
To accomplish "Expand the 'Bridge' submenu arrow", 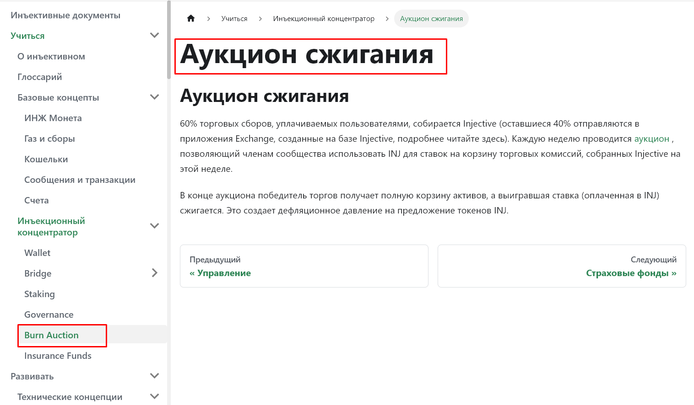I will pos(155,273).
